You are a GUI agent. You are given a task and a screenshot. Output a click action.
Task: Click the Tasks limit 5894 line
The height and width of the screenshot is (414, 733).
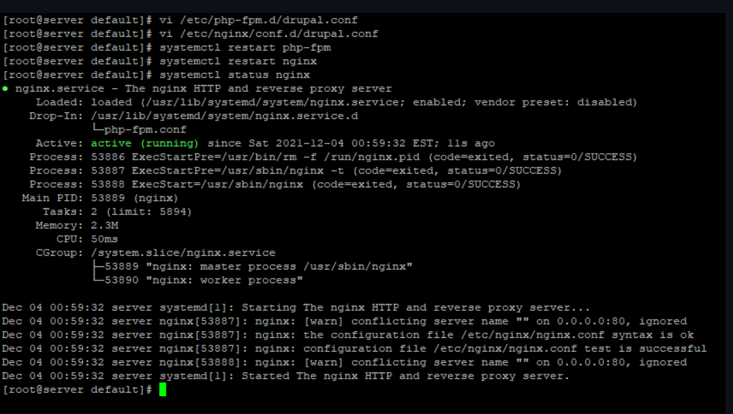(x=117, y=211)
